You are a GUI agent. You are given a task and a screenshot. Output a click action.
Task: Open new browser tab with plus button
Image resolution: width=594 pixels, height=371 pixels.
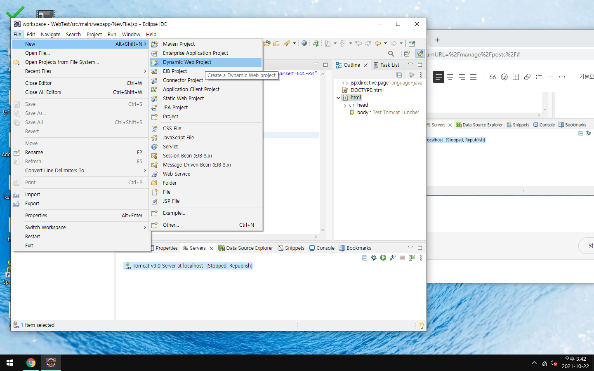(x=437, y=40)
